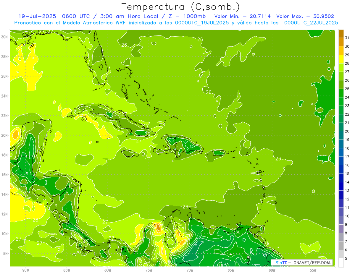The height and width of the screenshot is (274, 355).
Task: Click the 'Temperatura (C,somb.)' map title
Action: pos(180,7)
